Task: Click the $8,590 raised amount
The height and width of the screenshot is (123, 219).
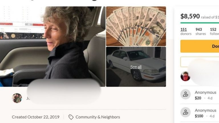Action: 190,16
